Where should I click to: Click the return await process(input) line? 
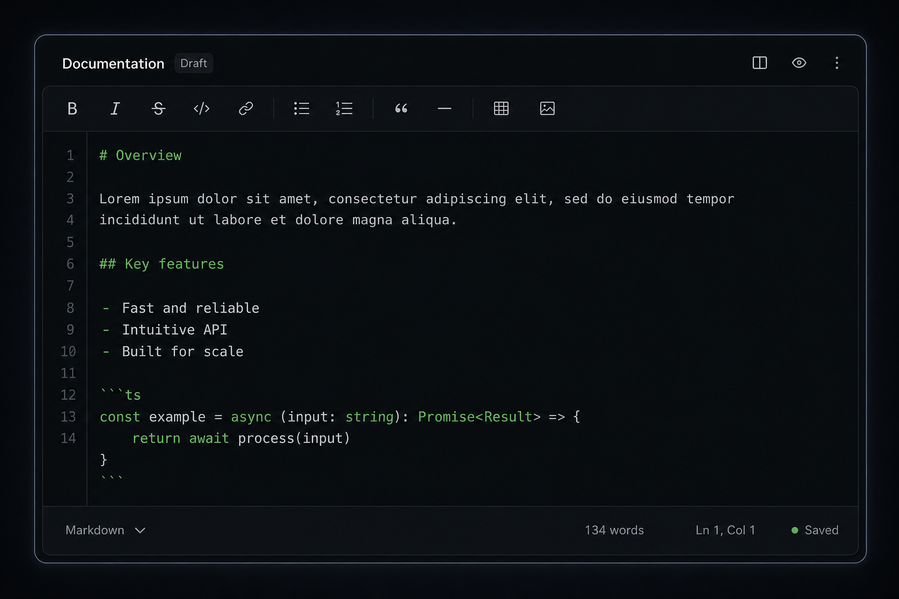coord(241,439)
